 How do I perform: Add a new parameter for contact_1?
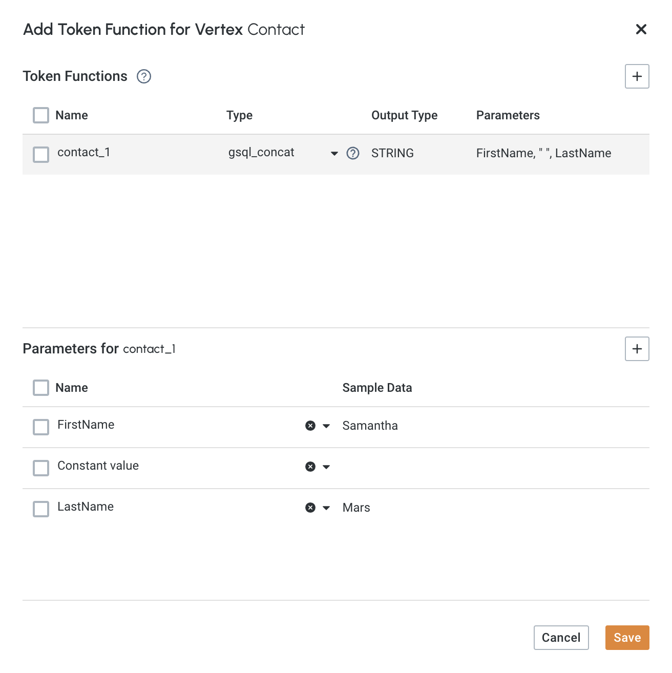coord(637,349)
